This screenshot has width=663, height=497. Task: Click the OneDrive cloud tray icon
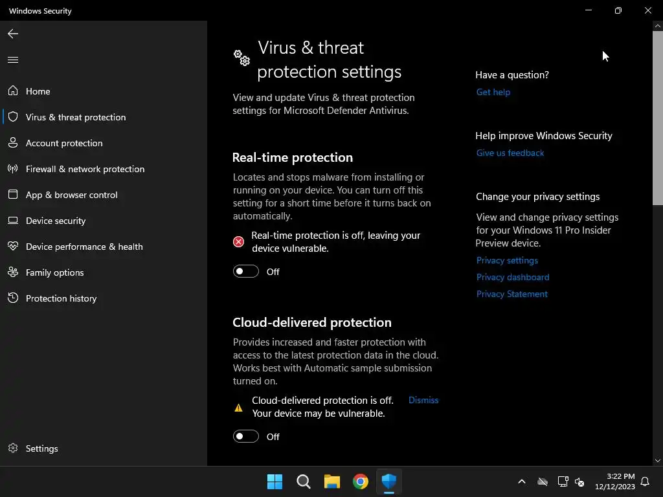coord(543,481)
